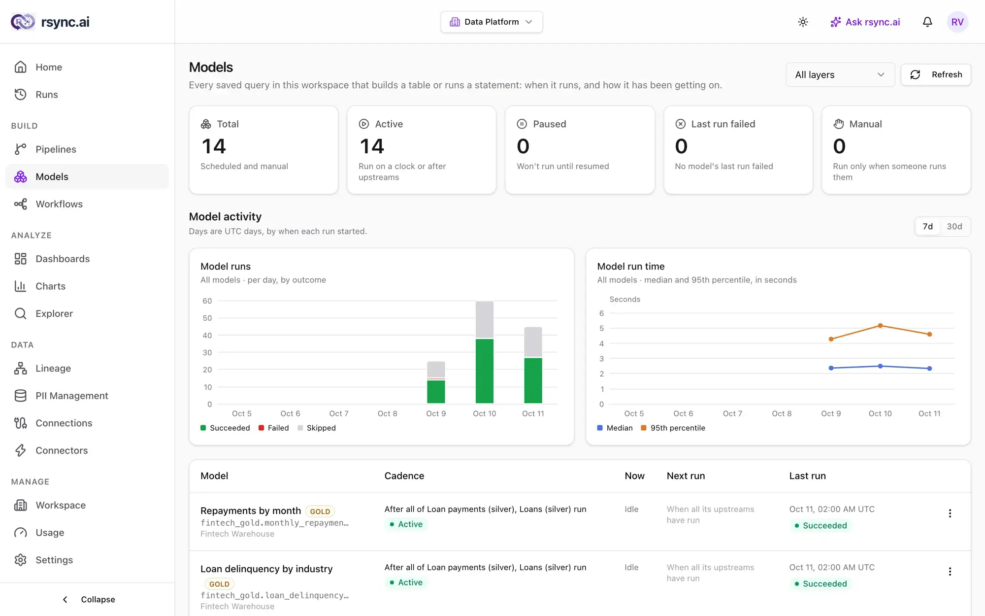Switch model activity to 7d
The width and height of the screenshot is (985, 616).
(x=927, y=226)
